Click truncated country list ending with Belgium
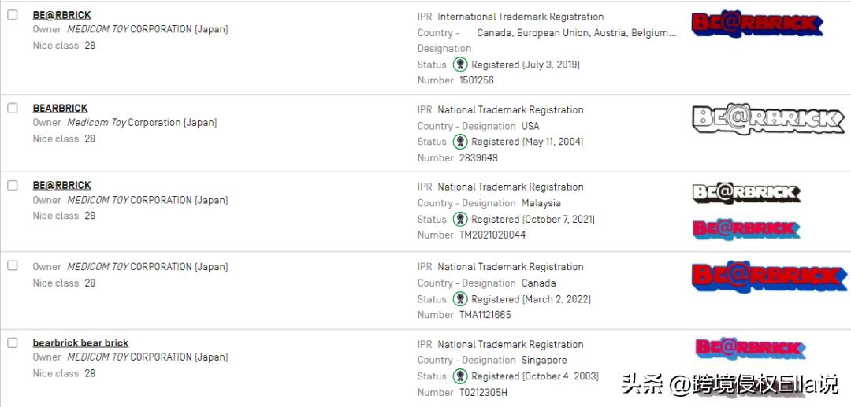This screenshot has height=407, width=851. pyautogui.click(x=576, y=33)
